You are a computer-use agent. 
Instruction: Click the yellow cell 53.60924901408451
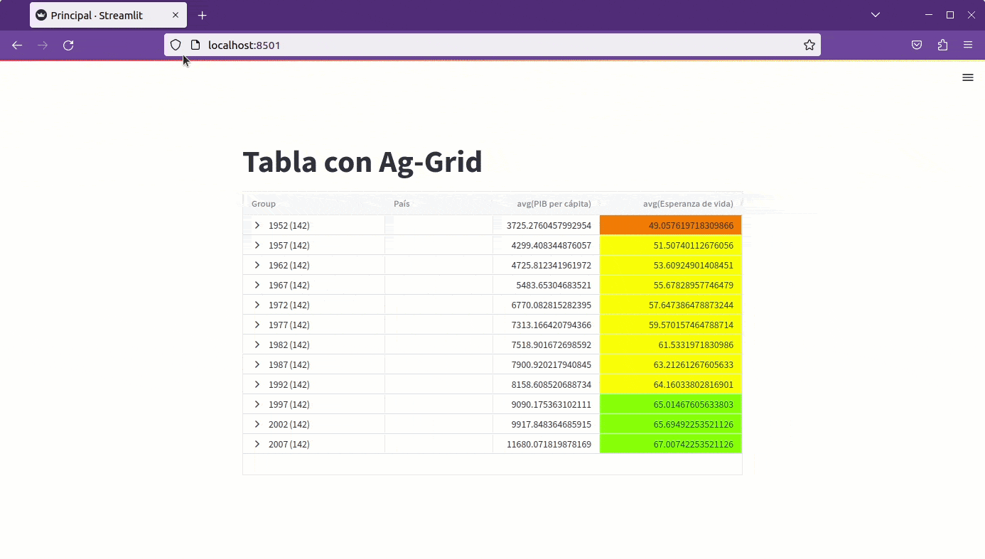pyautogui.click(x=671, y=265)
